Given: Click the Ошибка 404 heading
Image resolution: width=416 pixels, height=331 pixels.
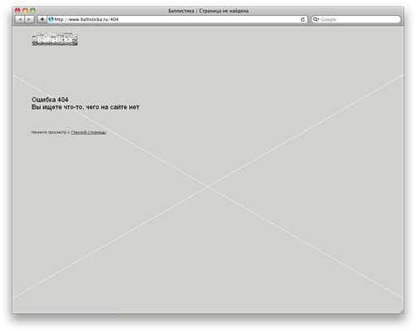Looking at the screenshot, I should tap(50, 100).
